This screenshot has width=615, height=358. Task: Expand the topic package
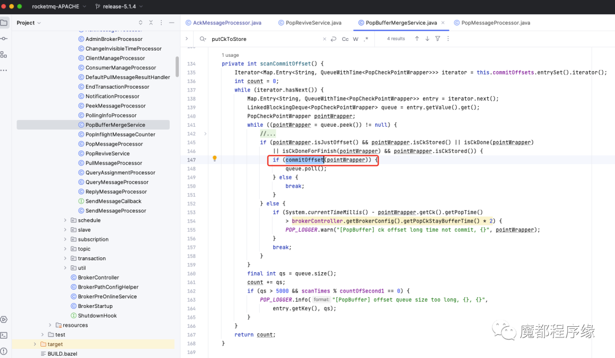(x=65, y=249)
